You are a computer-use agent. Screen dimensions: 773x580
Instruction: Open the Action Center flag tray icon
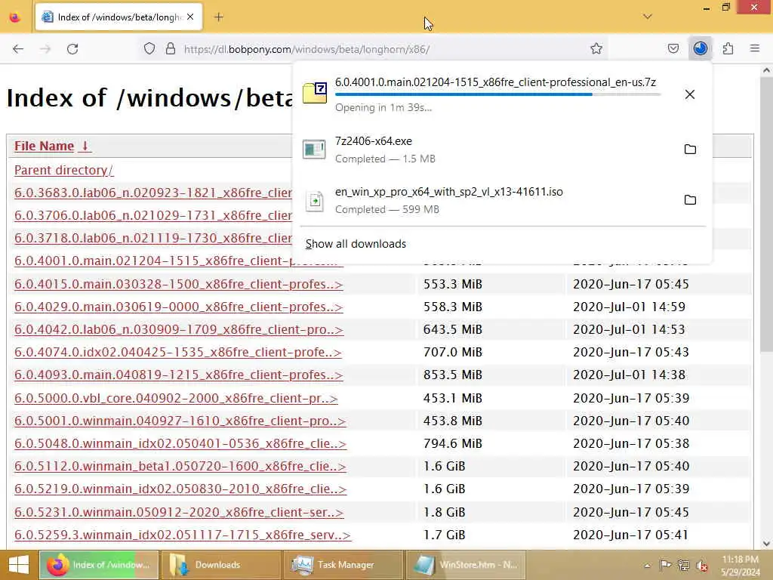665,565
